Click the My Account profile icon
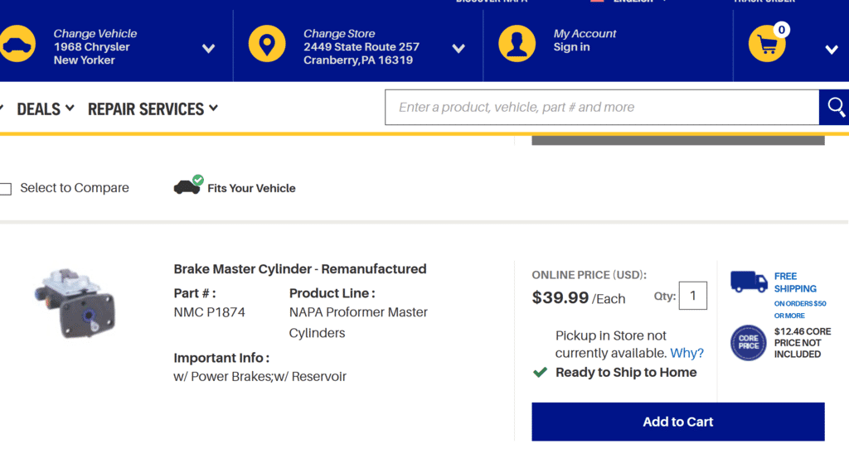 pyautogui.click(x=517, y=44)
